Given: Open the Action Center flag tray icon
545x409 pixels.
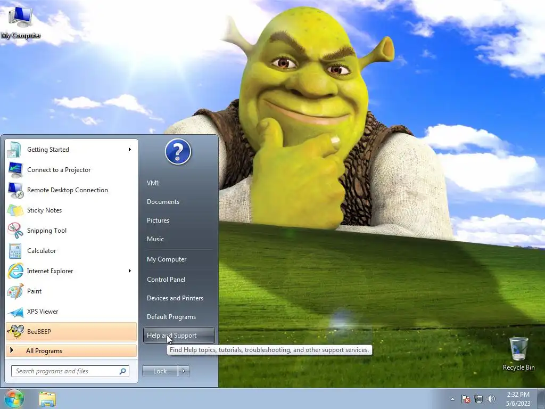Looking at the screenshot, I should coord(466,399).
